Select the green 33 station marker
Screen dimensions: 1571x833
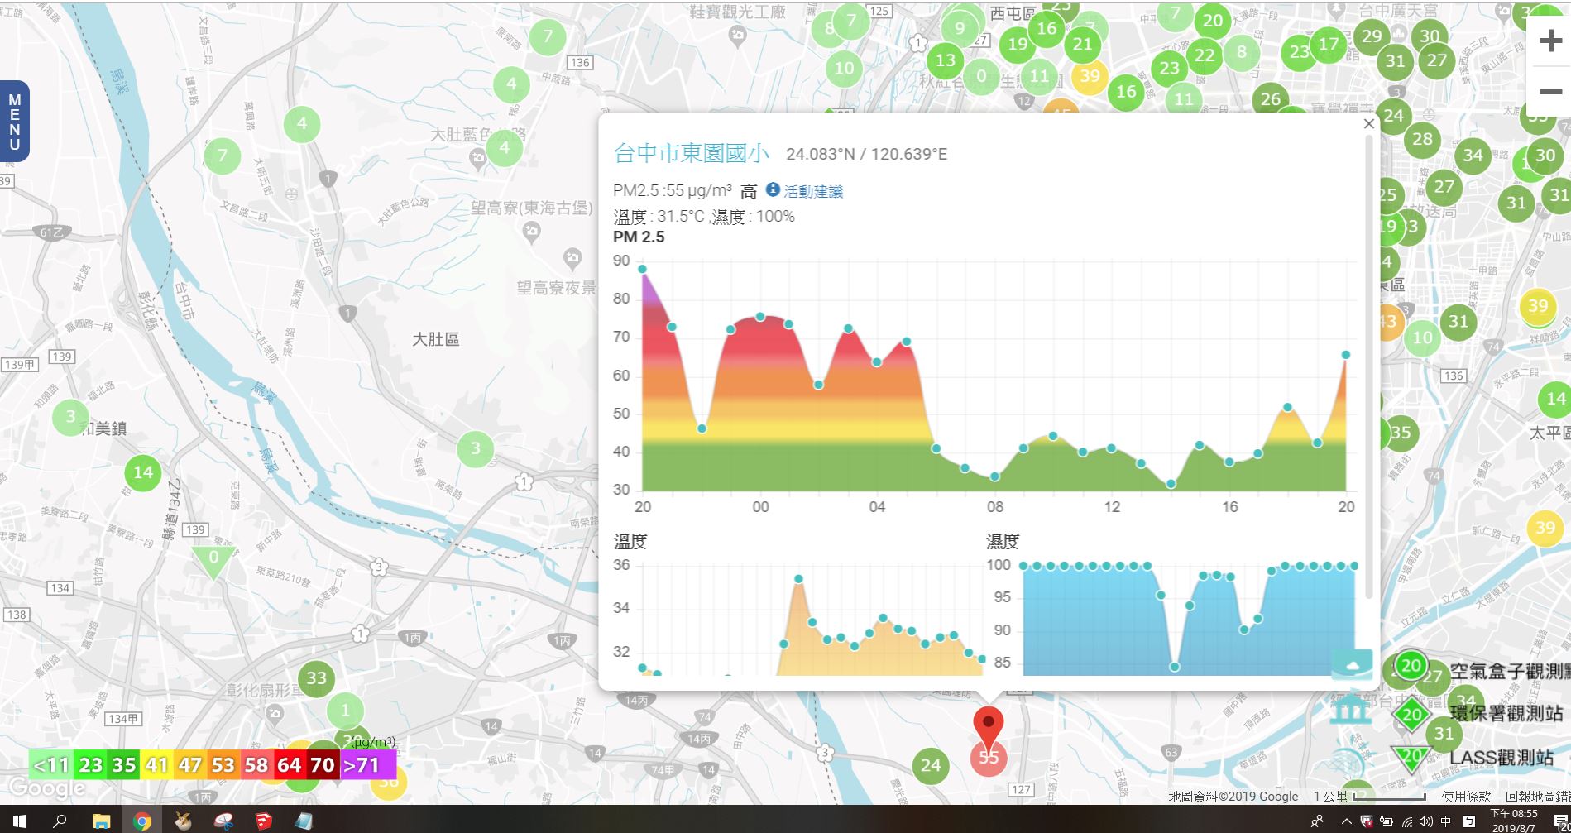[316, 679]
